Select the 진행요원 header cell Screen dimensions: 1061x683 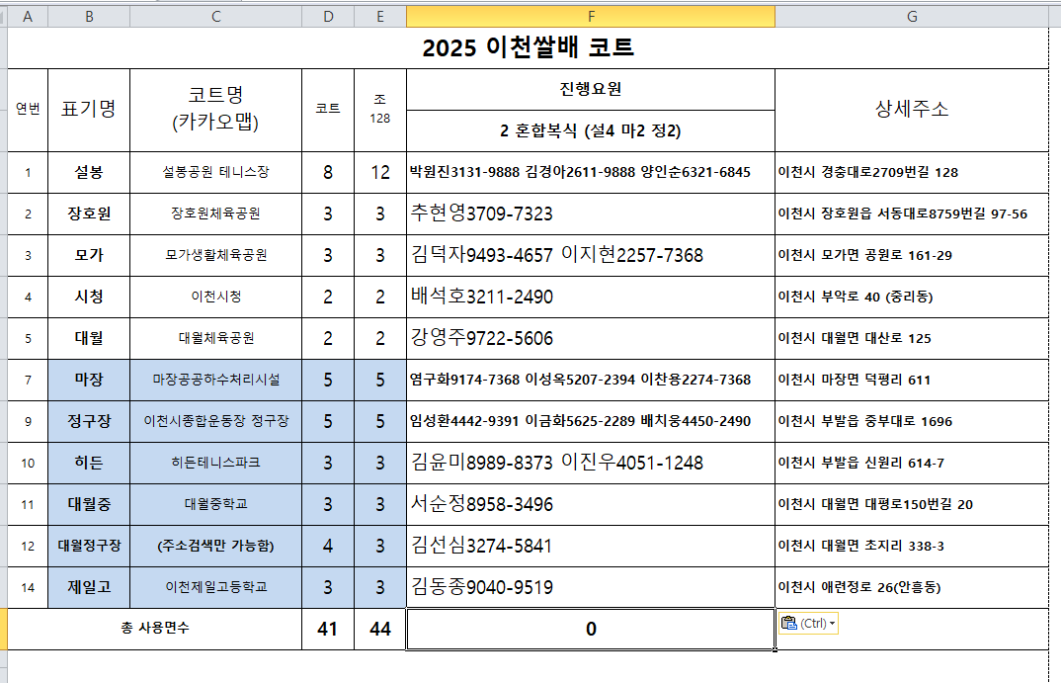[590, 89]
